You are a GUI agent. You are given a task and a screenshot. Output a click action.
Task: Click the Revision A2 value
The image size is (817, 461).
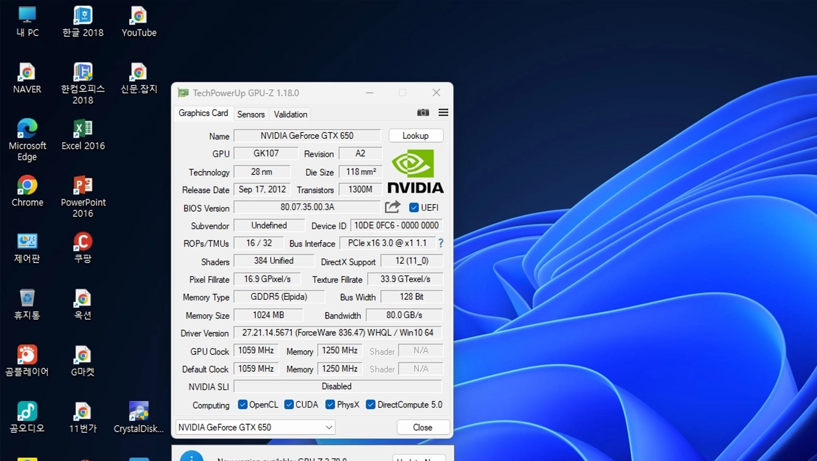coord(360,154)
